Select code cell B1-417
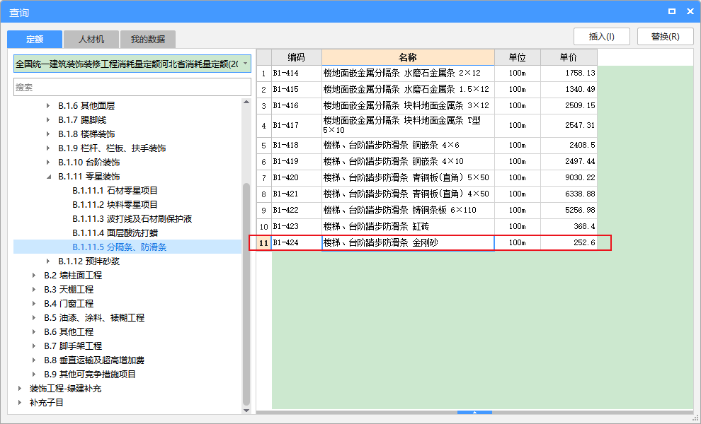Image resolution: width=701 pixels, height=424 pixels. [x=297, y=125]
